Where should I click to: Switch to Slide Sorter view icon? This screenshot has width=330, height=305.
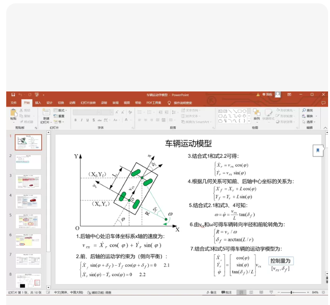(251, 293)
